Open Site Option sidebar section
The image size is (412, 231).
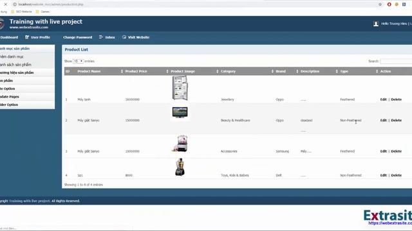coord(27,89)
